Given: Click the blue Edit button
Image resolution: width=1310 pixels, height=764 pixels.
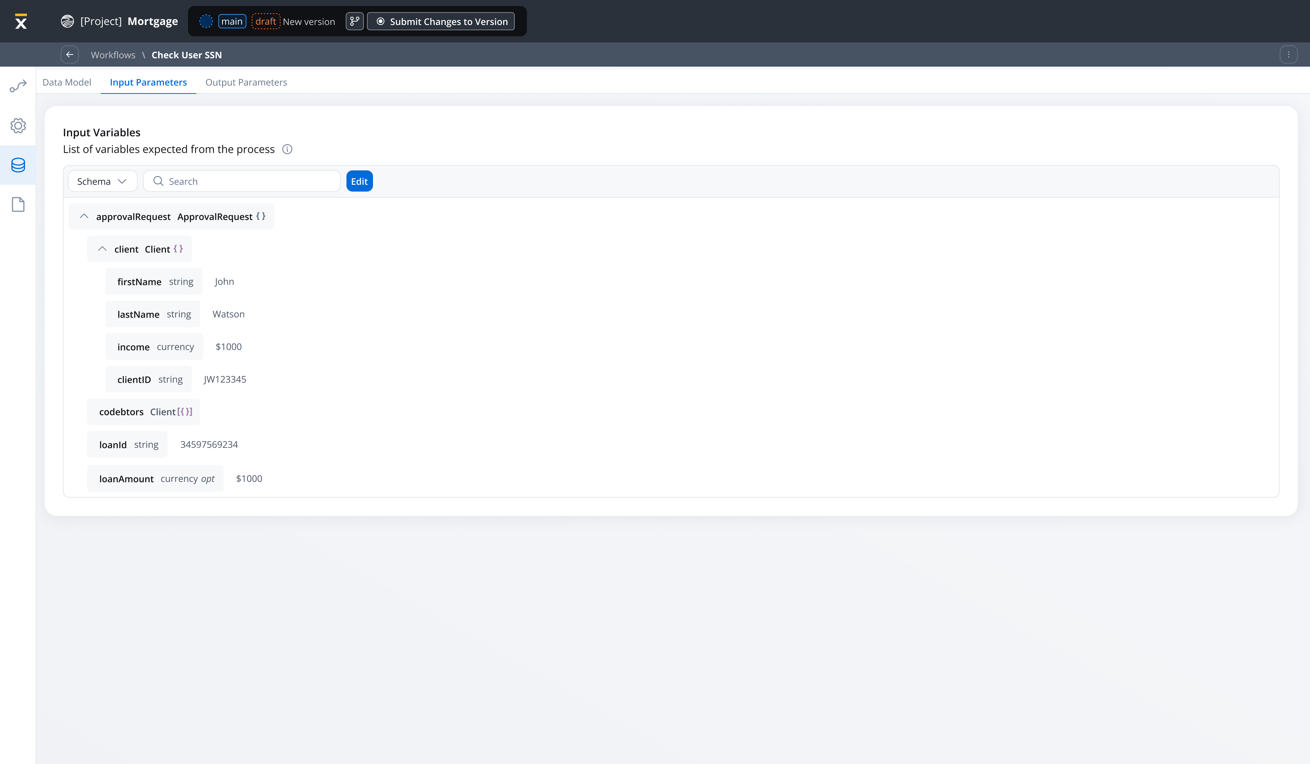Looking at the screenshot, I should pos(359,181).
